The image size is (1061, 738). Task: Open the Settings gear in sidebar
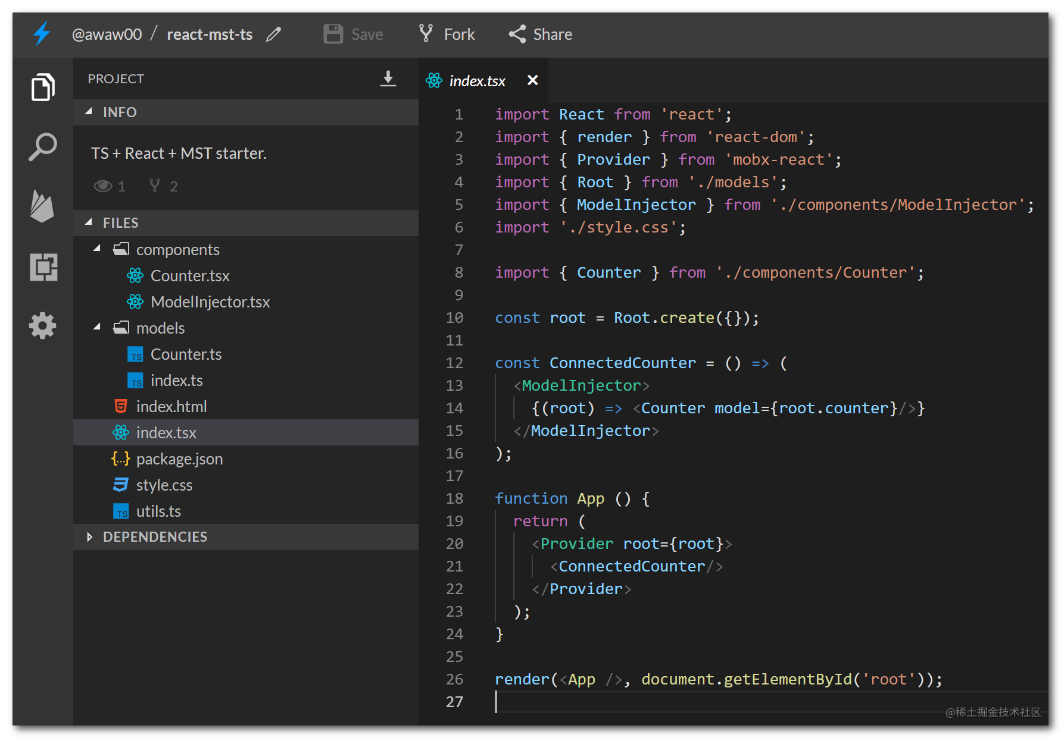(43, 325)
